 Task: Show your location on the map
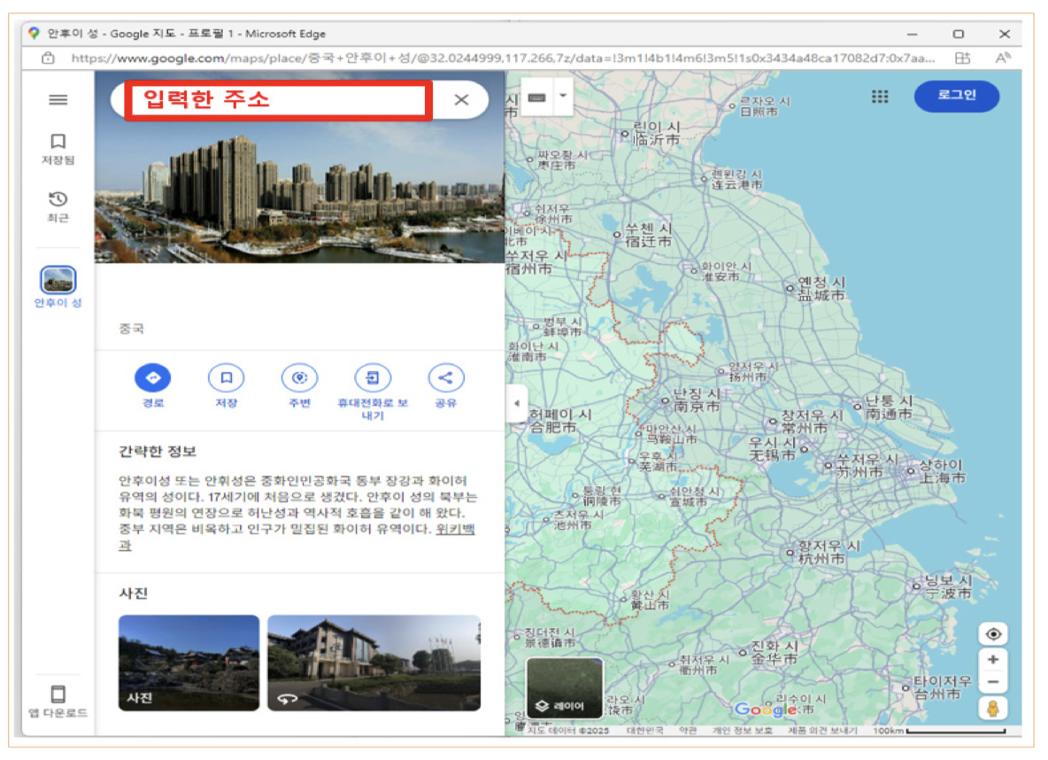click(993, 633)
